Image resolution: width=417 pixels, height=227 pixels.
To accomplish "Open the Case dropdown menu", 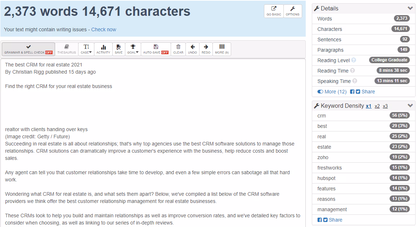I will tap(86, 49).
